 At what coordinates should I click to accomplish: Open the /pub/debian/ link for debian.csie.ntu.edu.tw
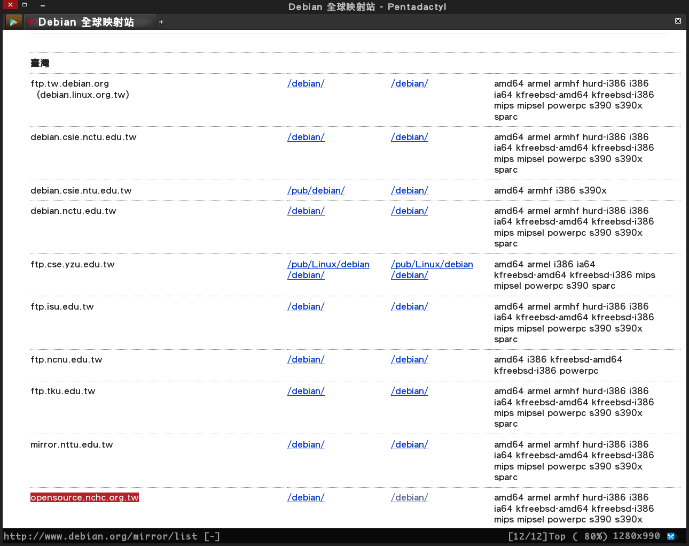pos(316,190)
